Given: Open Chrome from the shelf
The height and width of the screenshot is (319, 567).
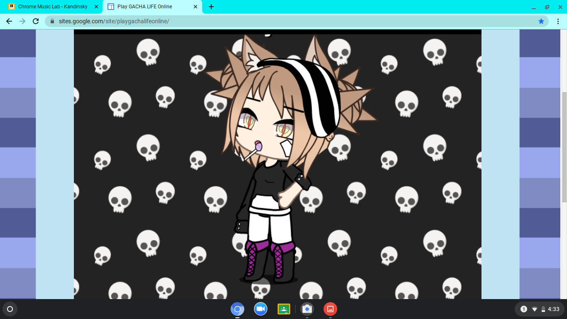Looking at the screenshot, I should (x=237, y=309).
